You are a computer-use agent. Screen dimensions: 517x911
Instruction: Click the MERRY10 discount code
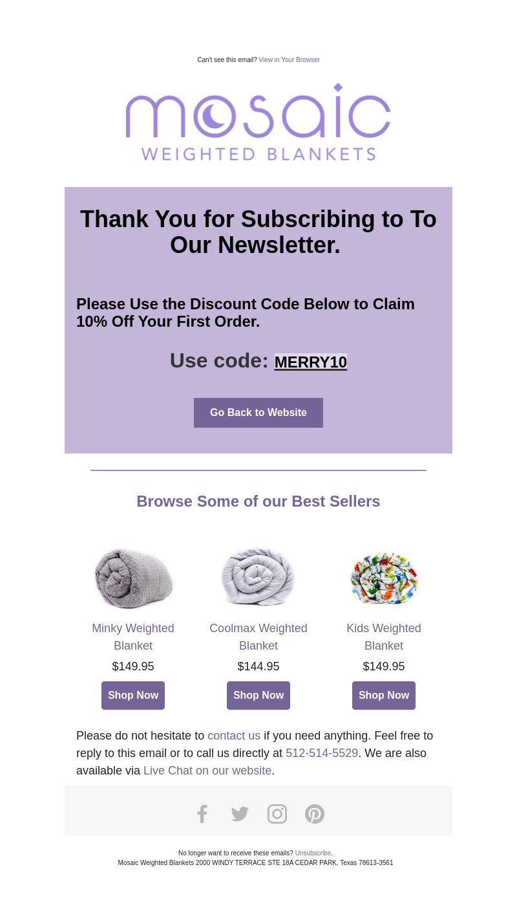pos(311,362)
